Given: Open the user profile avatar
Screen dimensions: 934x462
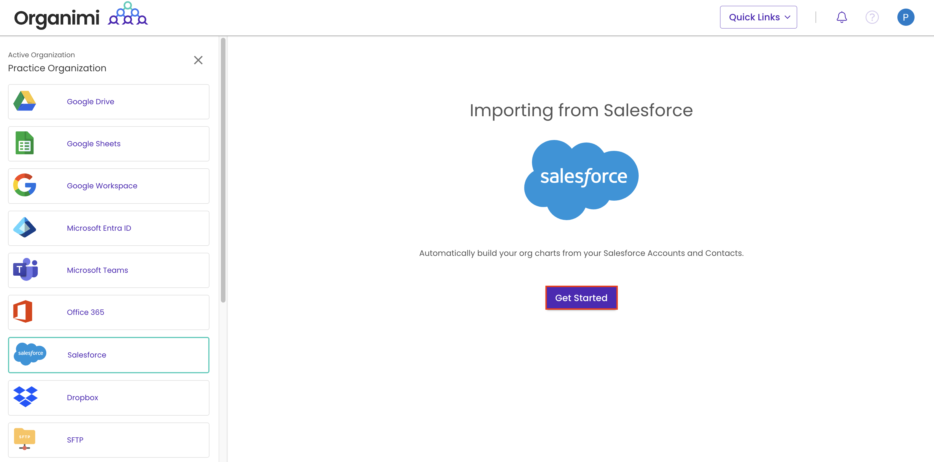Looking at the screenshot, I should [x=905, y=17].
